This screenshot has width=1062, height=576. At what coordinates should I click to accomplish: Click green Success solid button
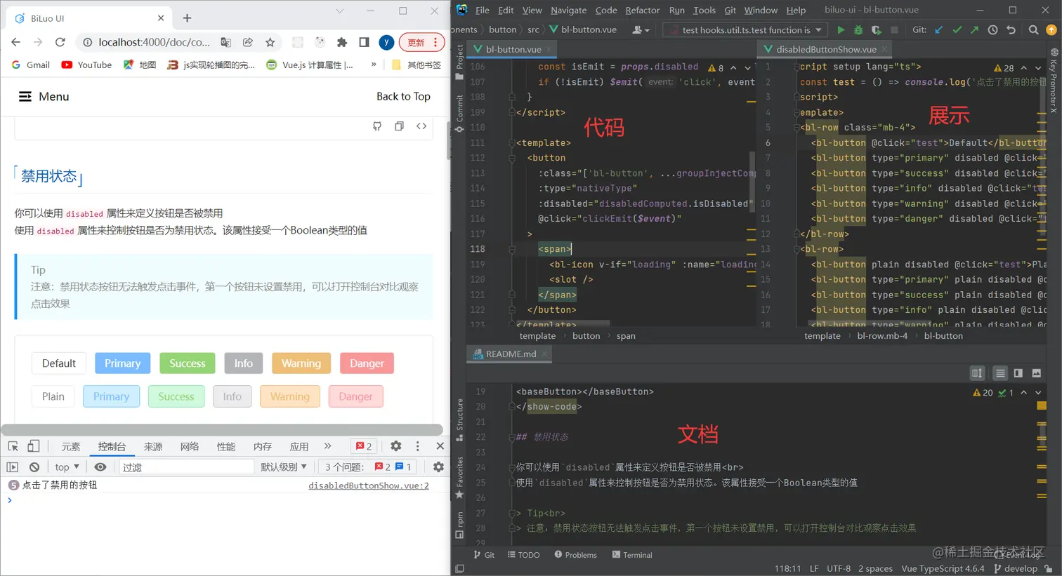pos(188,363)
